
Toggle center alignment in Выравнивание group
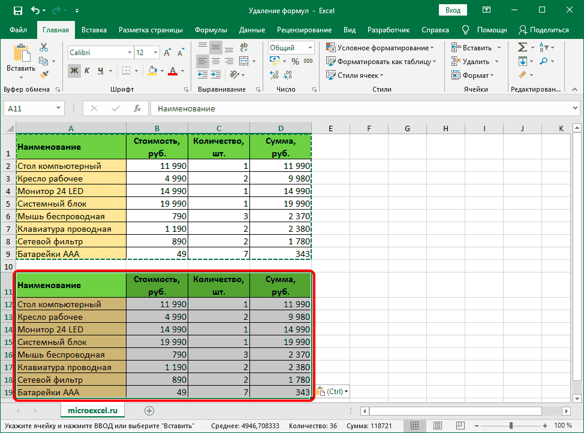215,60
